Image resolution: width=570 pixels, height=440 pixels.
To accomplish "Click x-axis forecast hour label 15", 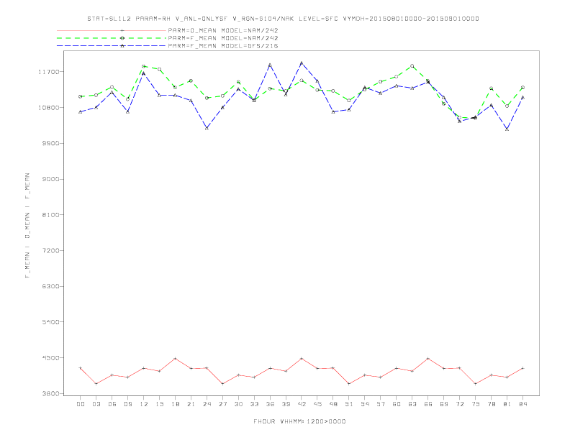I will 160,404.
